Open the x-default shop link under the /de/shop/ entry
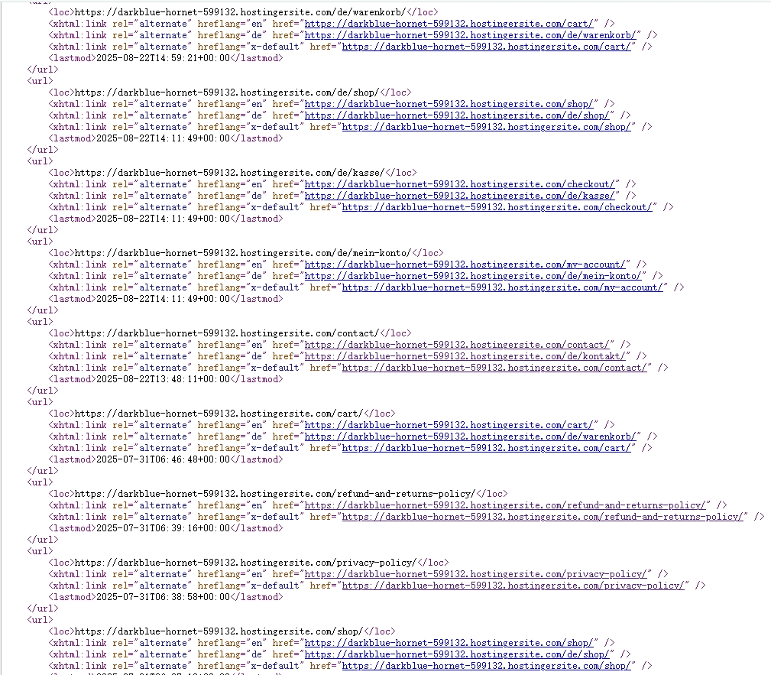The image size is (771, 675). (x=486, y=127)
